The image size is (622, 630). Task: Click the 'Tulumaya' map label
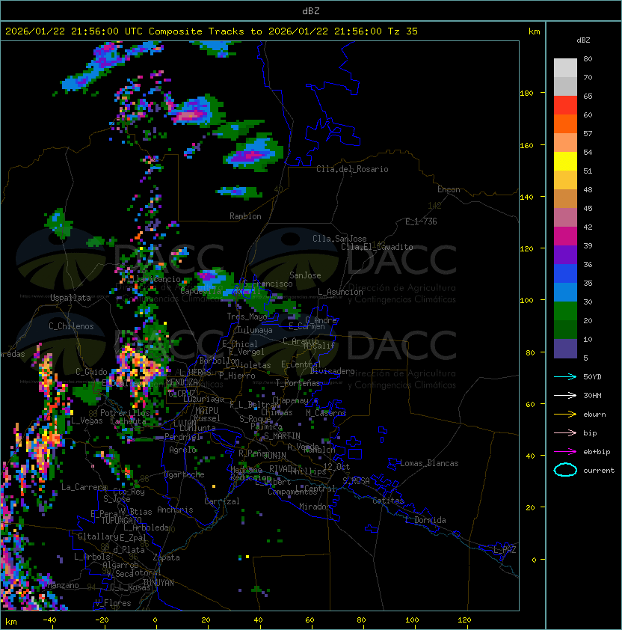[x=255, y=330]
